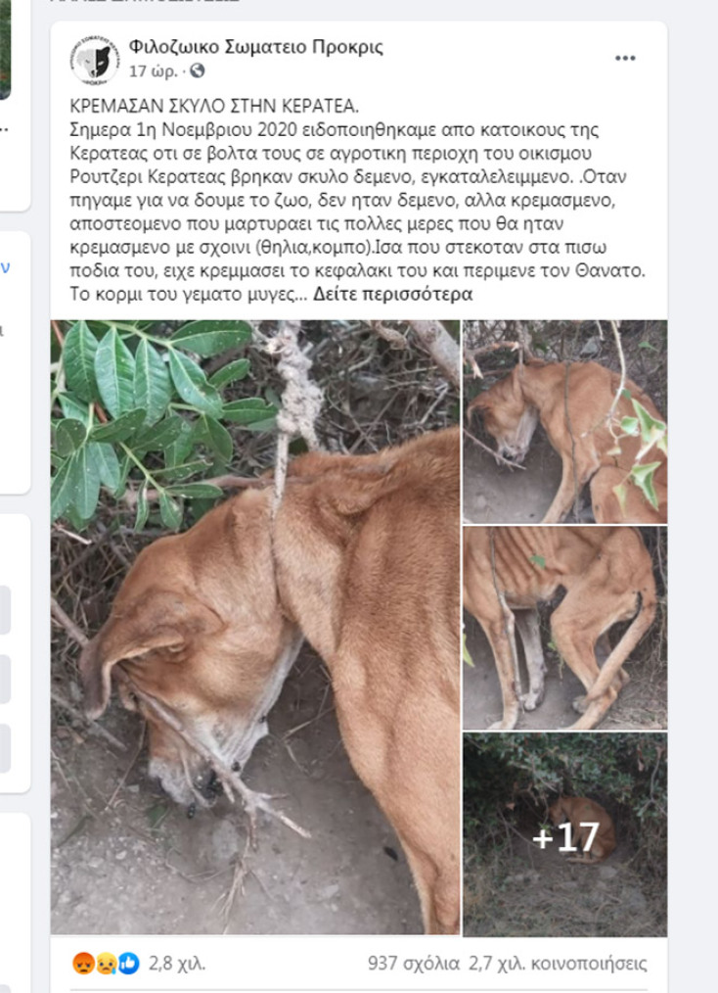Click the blue like reaction icon
Viewport: 718px width, 993px height.
[128, 964]
